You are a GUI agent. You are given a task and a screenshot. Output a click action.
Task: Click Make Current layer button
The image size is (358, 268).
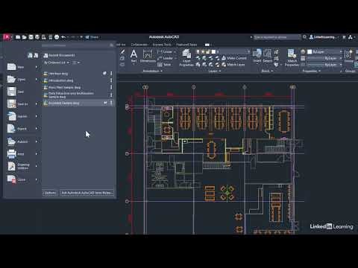[x=234, y=58]
